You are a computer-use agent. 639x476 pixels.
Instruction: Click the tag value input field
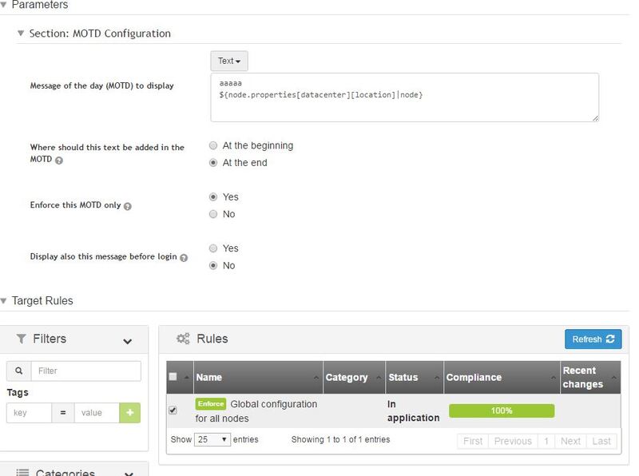[97, 413]
